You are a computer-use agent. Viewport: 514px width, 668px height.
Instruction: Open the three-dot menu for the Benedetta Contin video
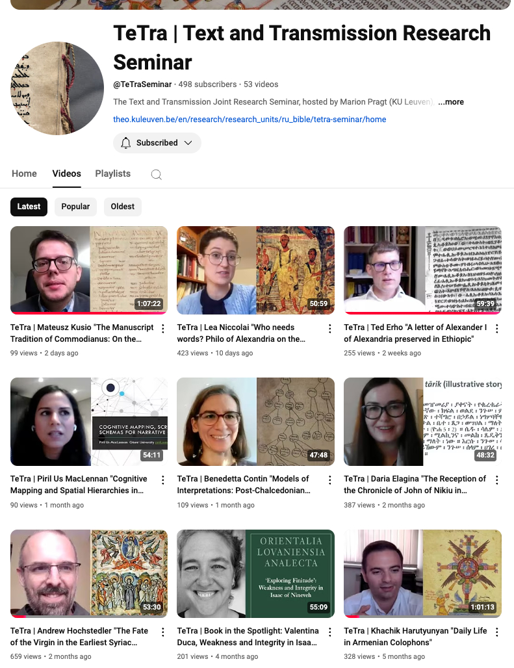(330, 480)
